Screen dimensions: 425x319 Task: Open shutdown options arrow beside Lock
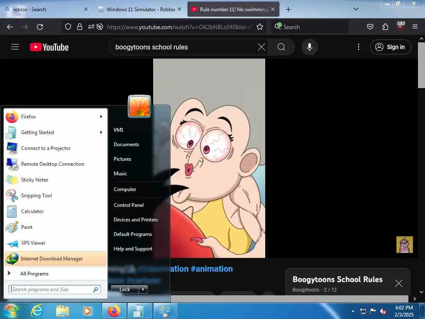coord(143,290)
